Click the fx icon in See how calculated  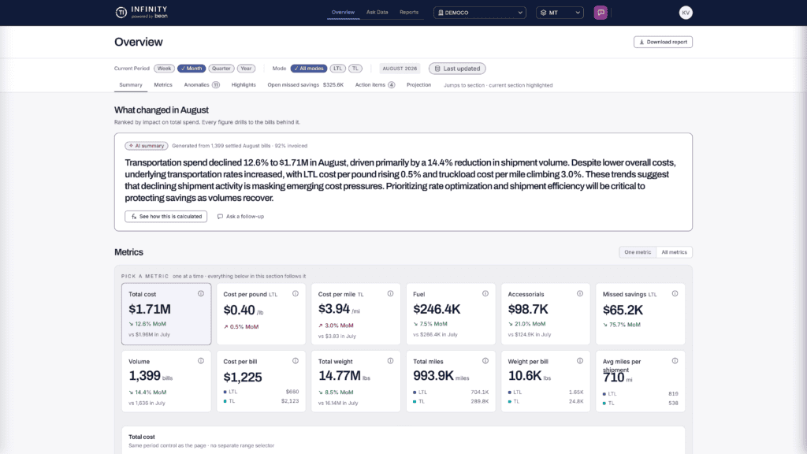(x=134, y=217)
